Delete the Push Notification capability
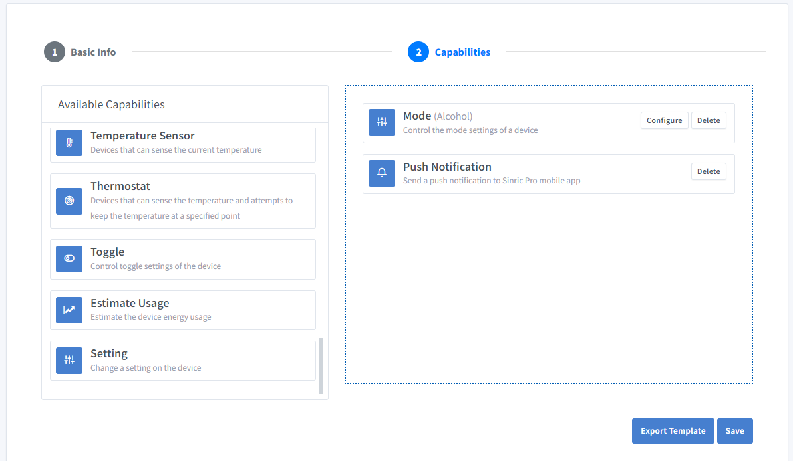 click(709, 171)
